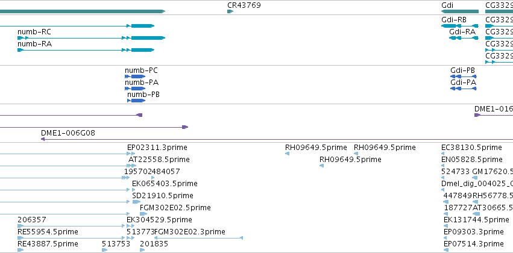
Task: Select the DME1-006G08 clone feature
Action: point(277,139)
